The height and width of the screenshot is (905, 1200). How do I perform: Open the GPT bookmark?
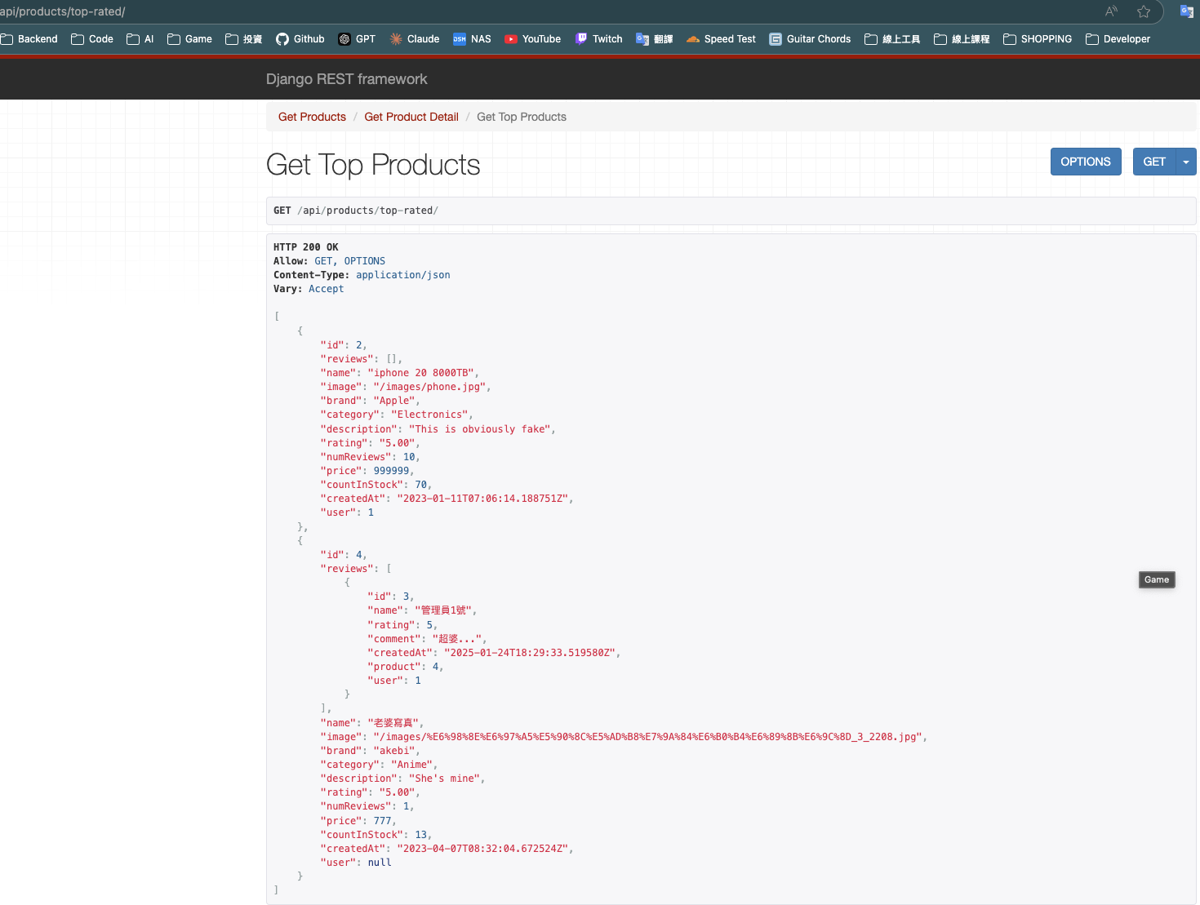(357, 39)
